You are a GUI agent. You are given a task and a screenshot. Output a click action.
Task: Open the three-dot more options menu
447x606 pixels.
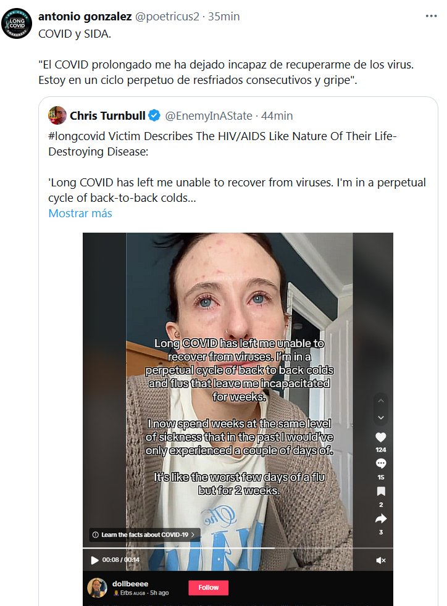[x=430, y=17]
